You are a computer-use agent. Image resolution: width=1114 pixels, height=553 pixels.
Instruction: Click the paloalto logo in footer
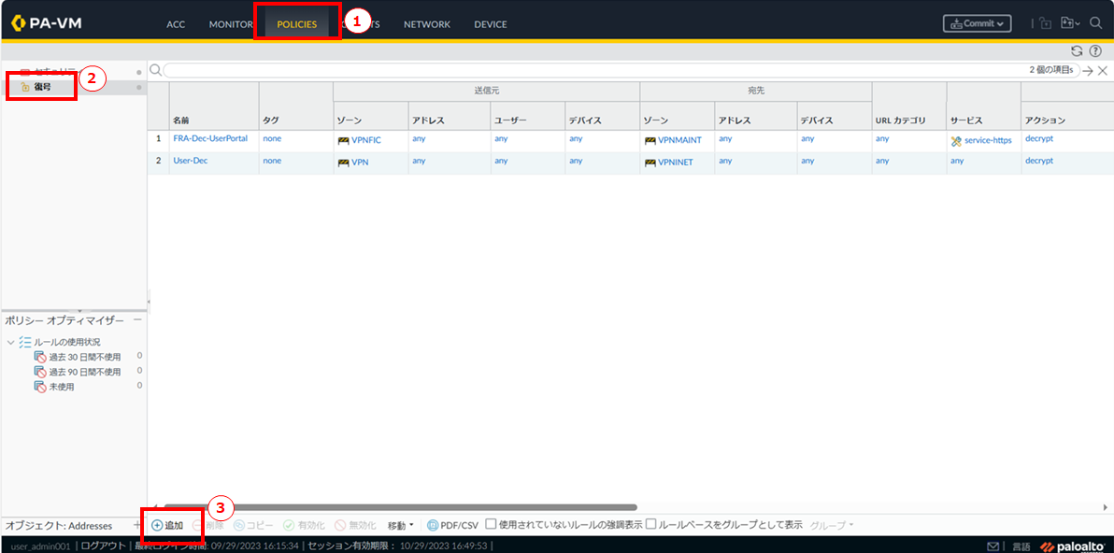point(1073,546)
